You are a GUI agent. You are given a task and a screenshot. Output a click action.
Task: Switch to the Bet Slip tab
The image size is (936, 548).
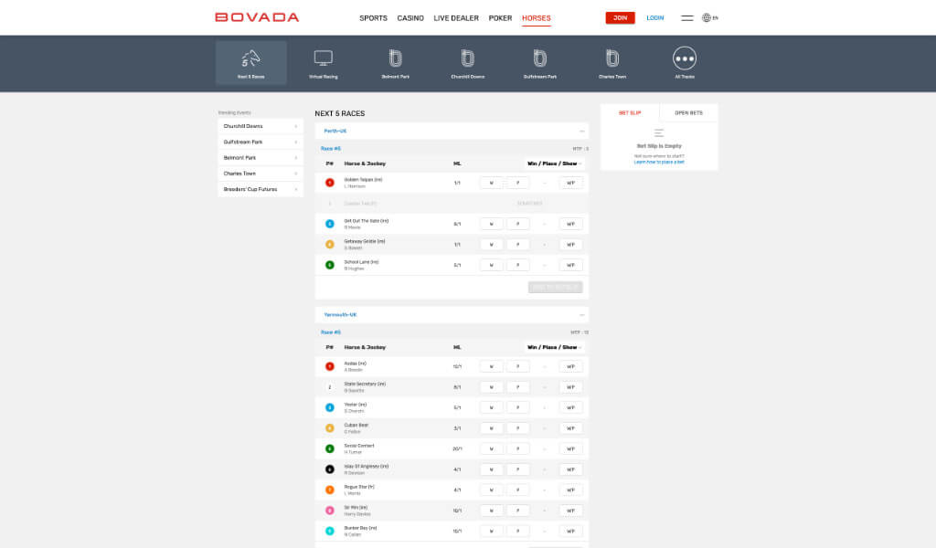[630, 112]
